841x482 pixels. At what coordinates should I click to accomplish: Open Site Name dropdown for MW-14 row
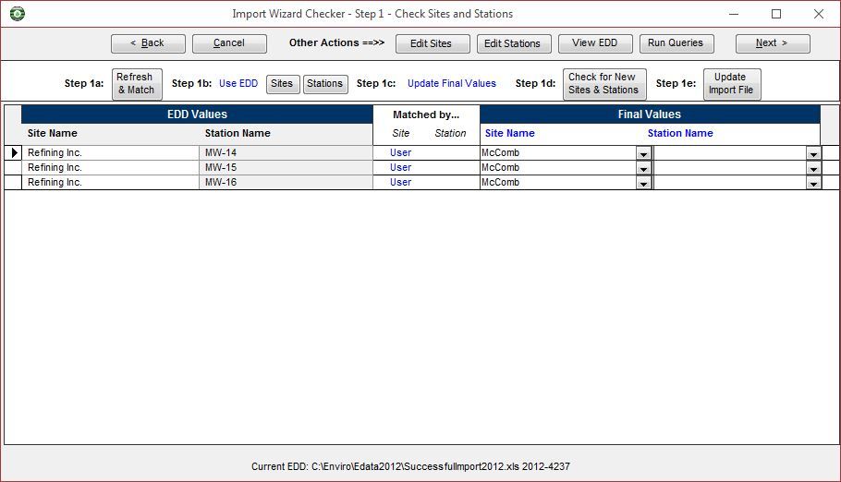[643, 154]
